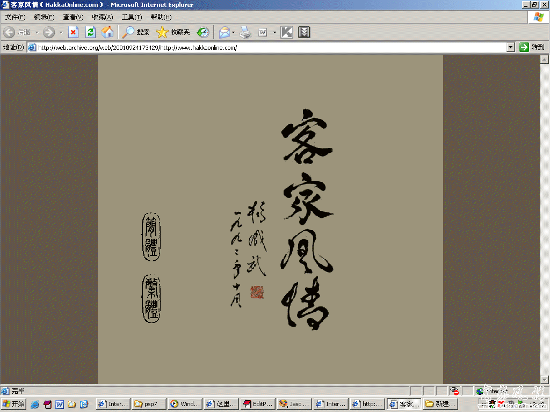Screen dimensions: 550x412
Task: Click the Edit with Word icon
Action: pyautogui.click(x=263, y=32)
